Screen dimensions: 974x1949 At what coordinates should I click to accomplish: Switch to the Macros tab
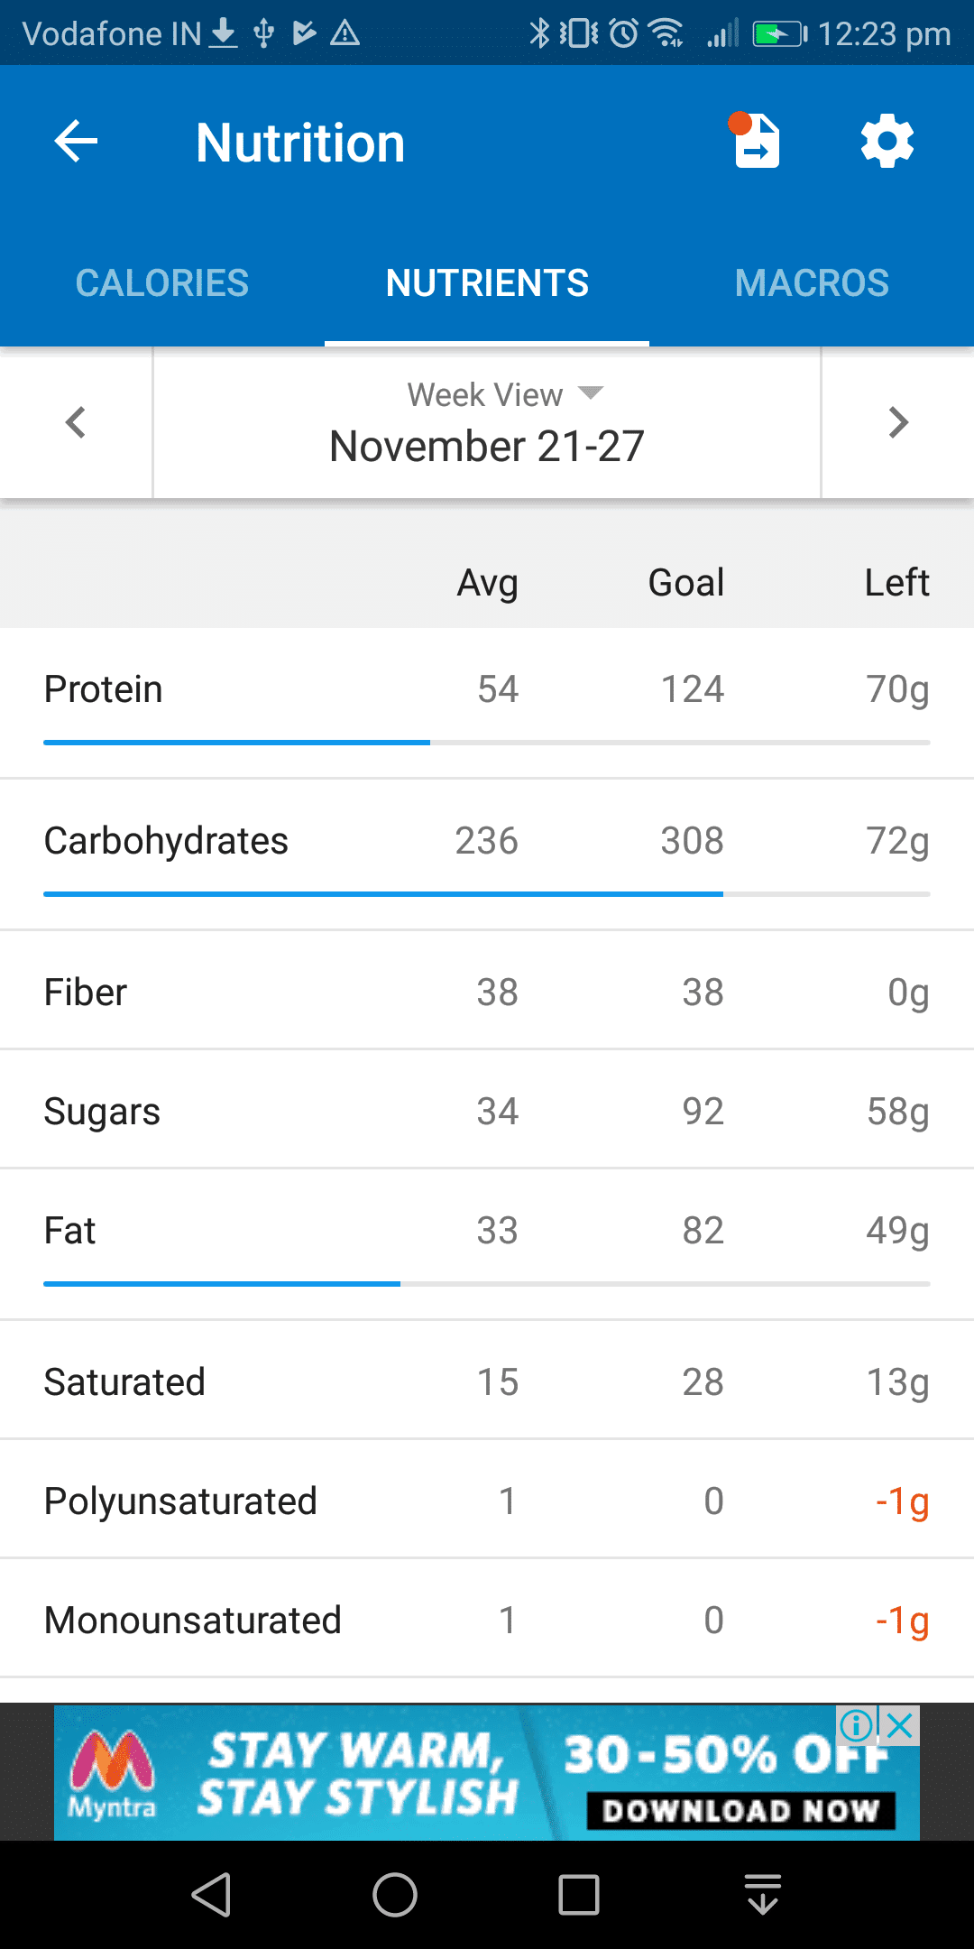point(812,283)
